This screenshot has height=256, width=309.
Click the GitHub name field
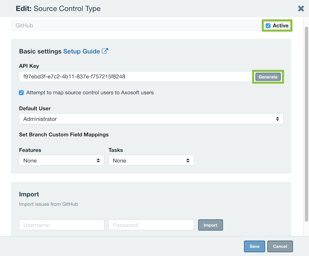(x=136, y=26)
